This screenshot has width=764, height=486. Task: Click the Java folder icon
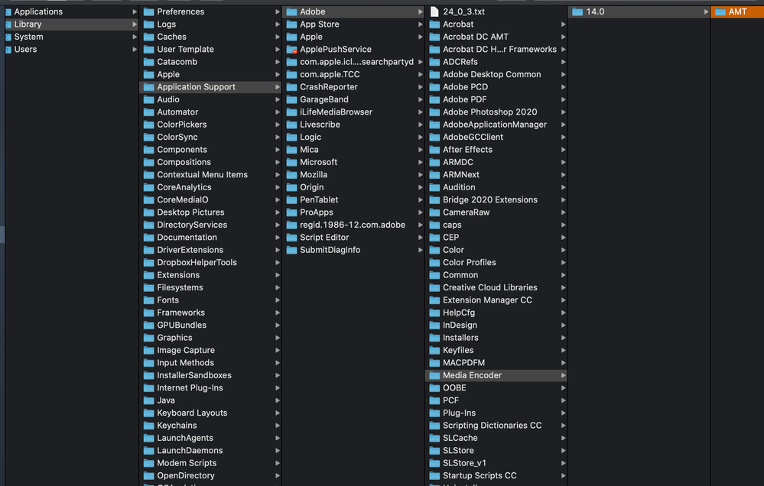(x=148, y=400)
